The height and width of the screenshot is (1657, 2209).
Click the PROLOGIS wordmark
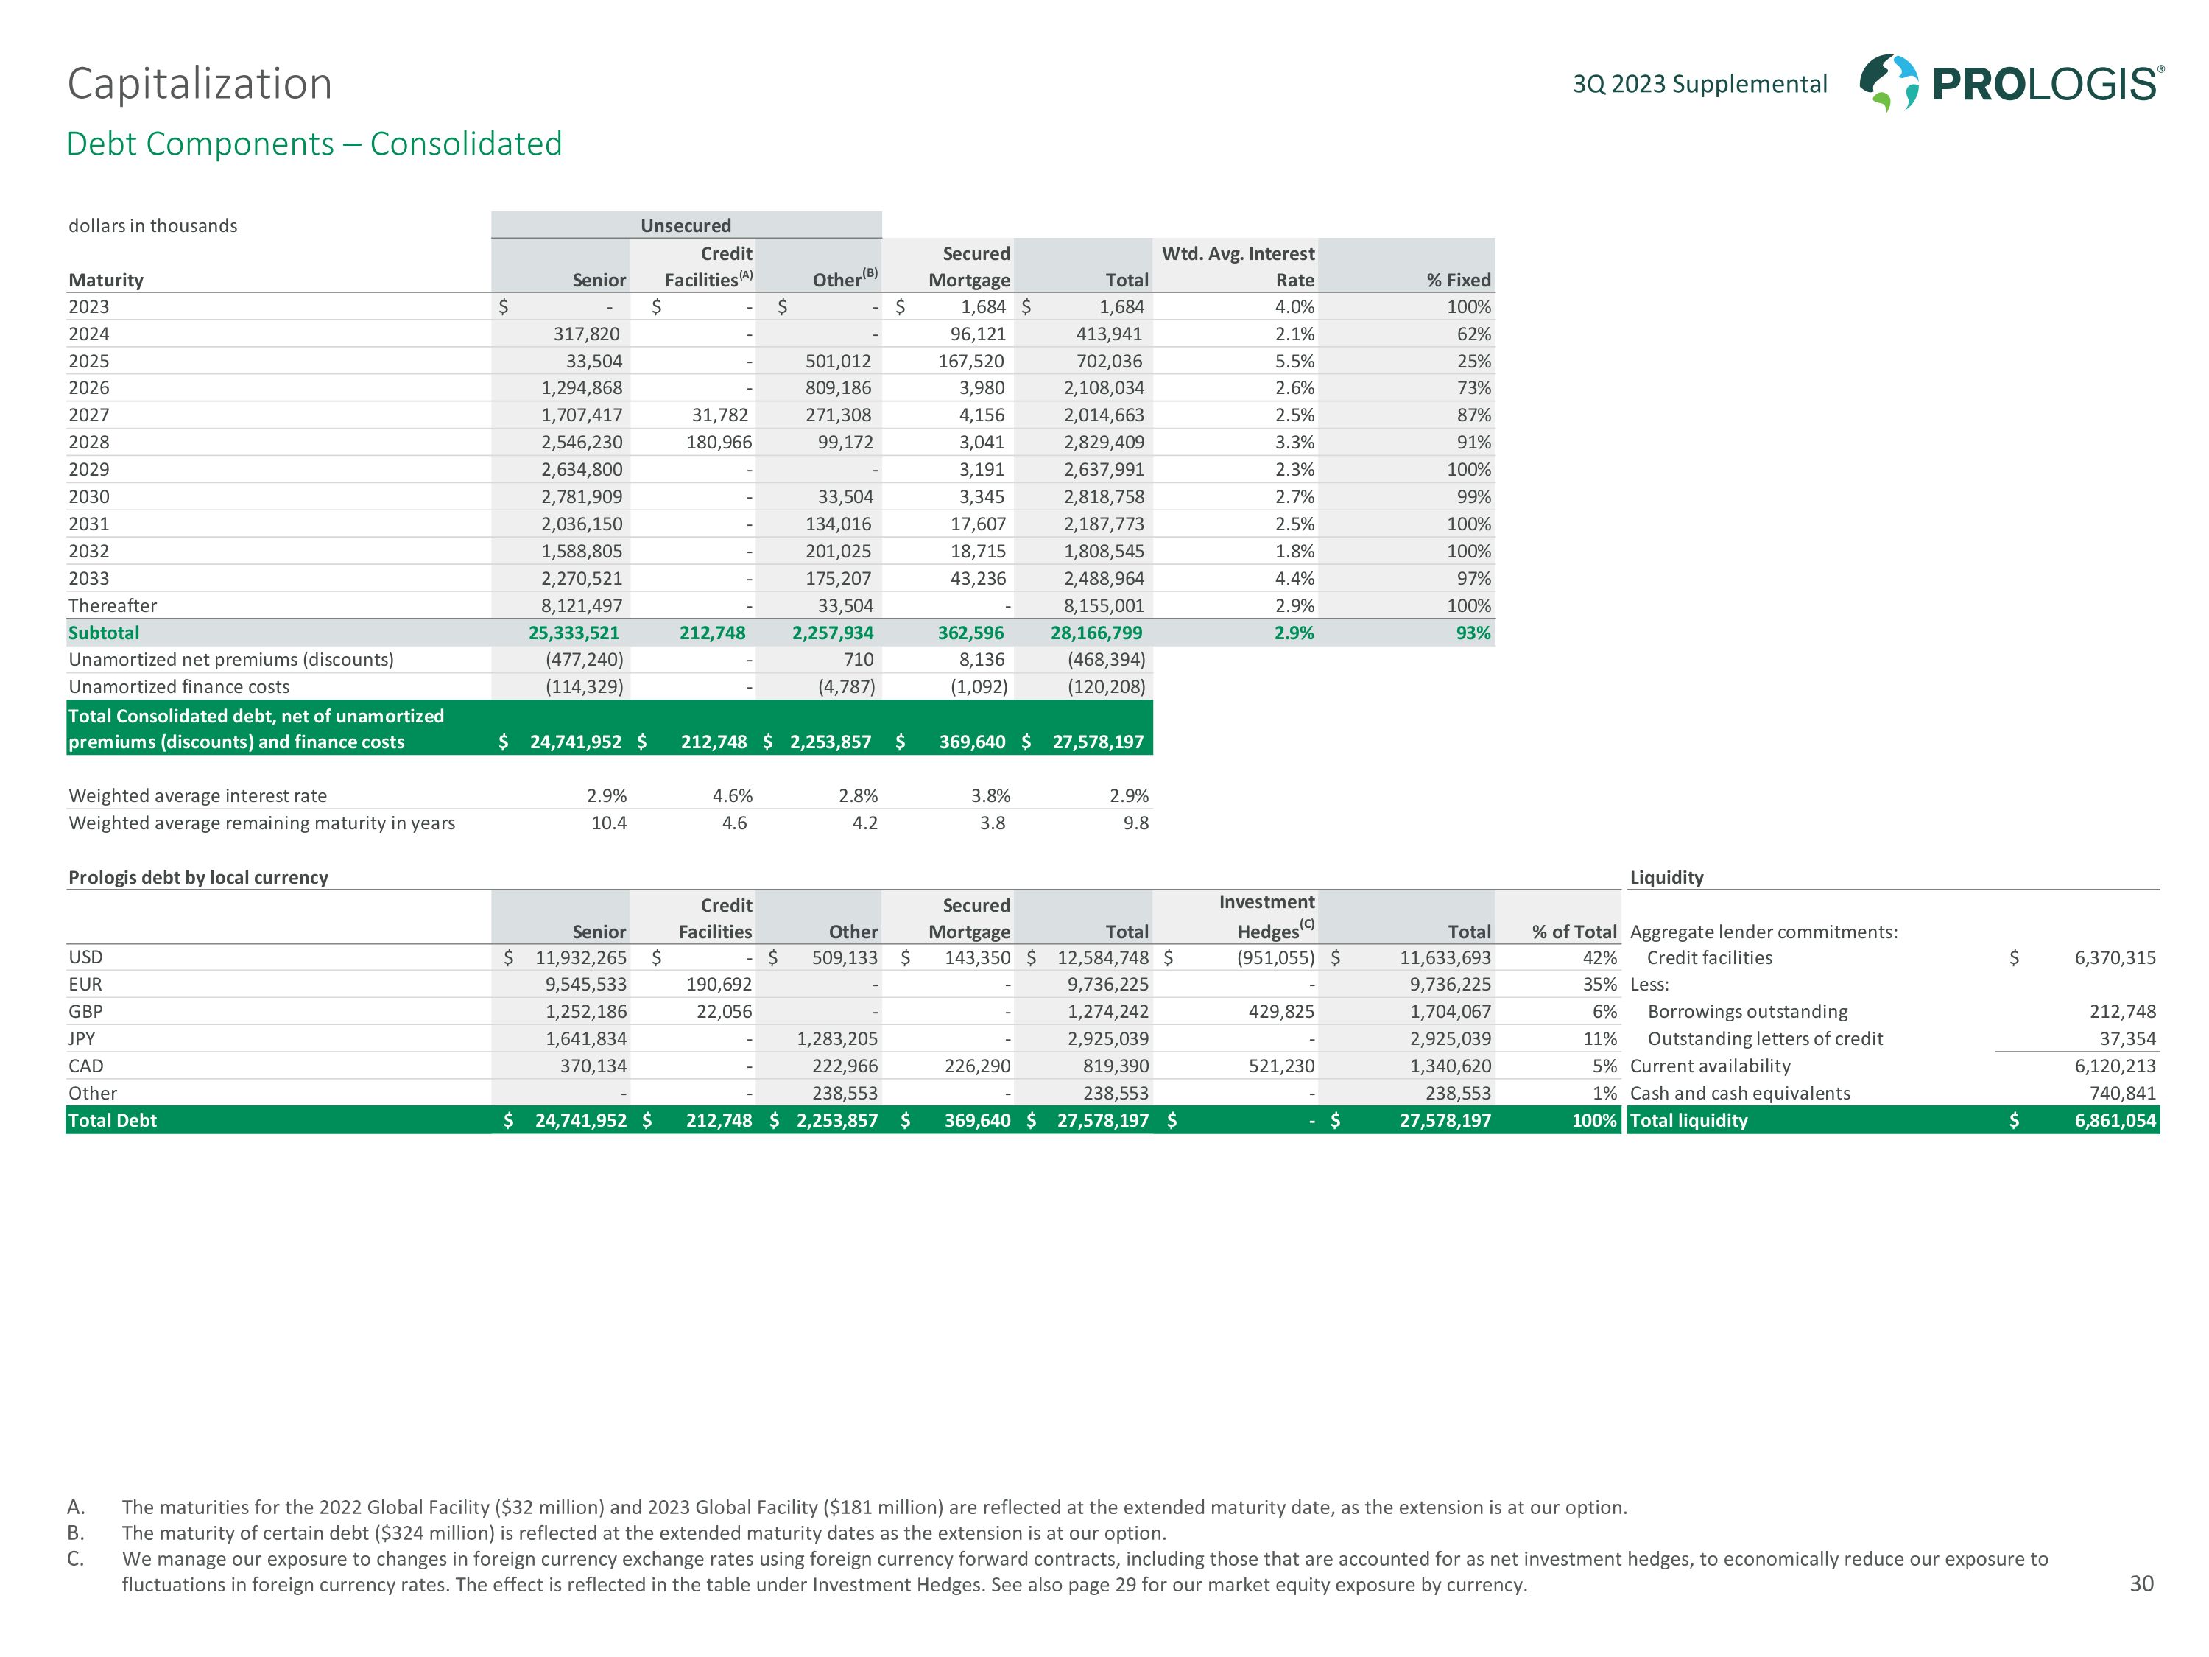point(2047,84)
